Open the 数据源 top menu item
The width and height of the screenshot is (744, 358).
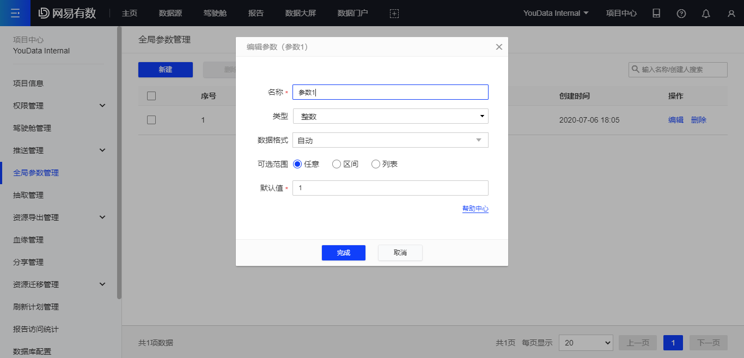170,13
